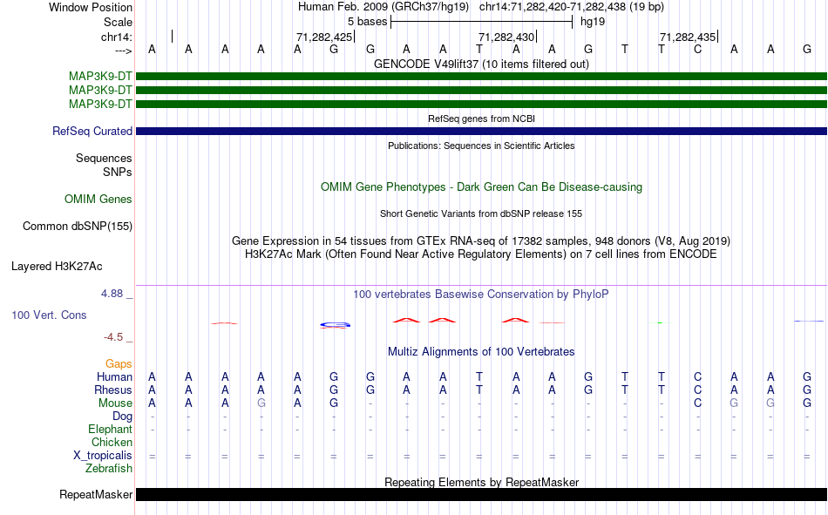
Task: Click the OMIM Gene Phenotypes title text
Action: 482,187
